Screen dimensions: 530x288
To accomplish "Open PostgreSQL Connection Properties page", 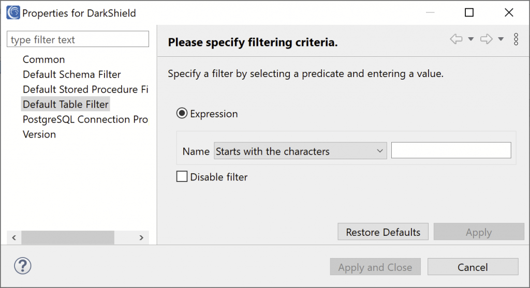I will click(x=85, y=119).
